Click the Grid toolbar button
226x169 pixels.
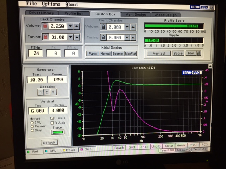(x=132, y=147)
